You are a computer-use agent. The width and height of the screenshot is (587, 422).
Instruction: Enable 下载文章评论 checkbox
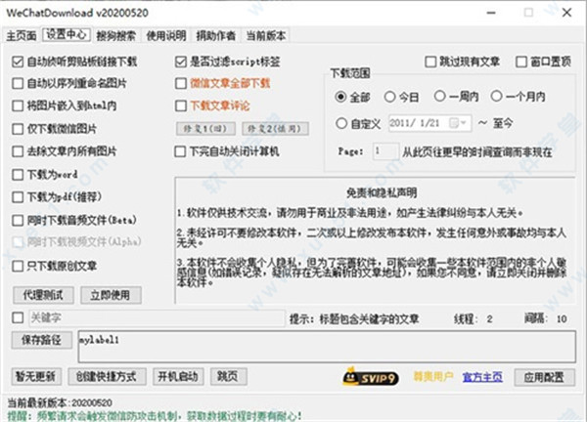click(x=181, y=105)
